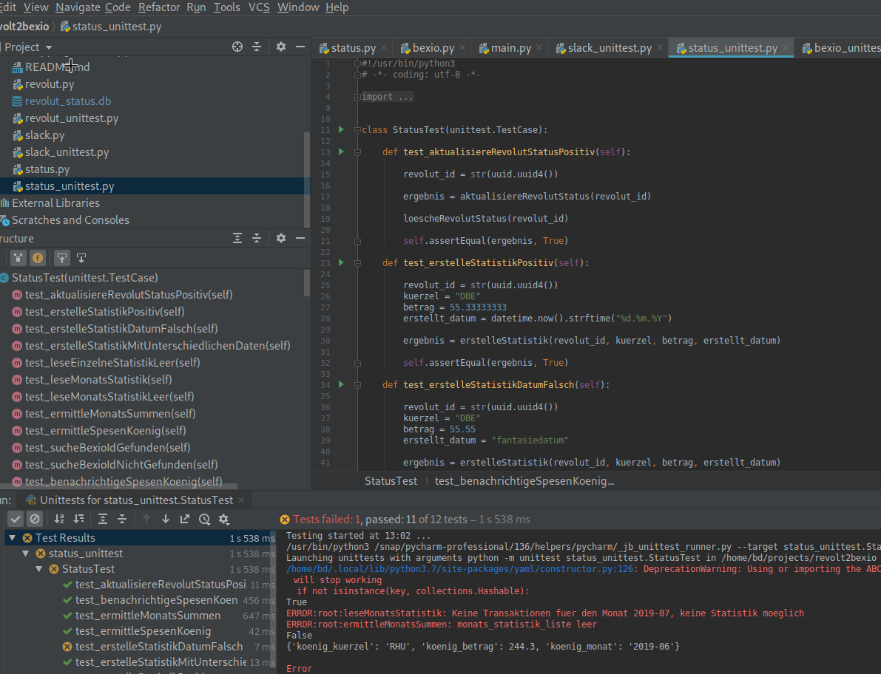Image resolution: width=881 pixels, height=674 pixels.
Task: Toggle Autoscroll from Source in Structure
Action: pyautogui.click(x=81, y=258)
